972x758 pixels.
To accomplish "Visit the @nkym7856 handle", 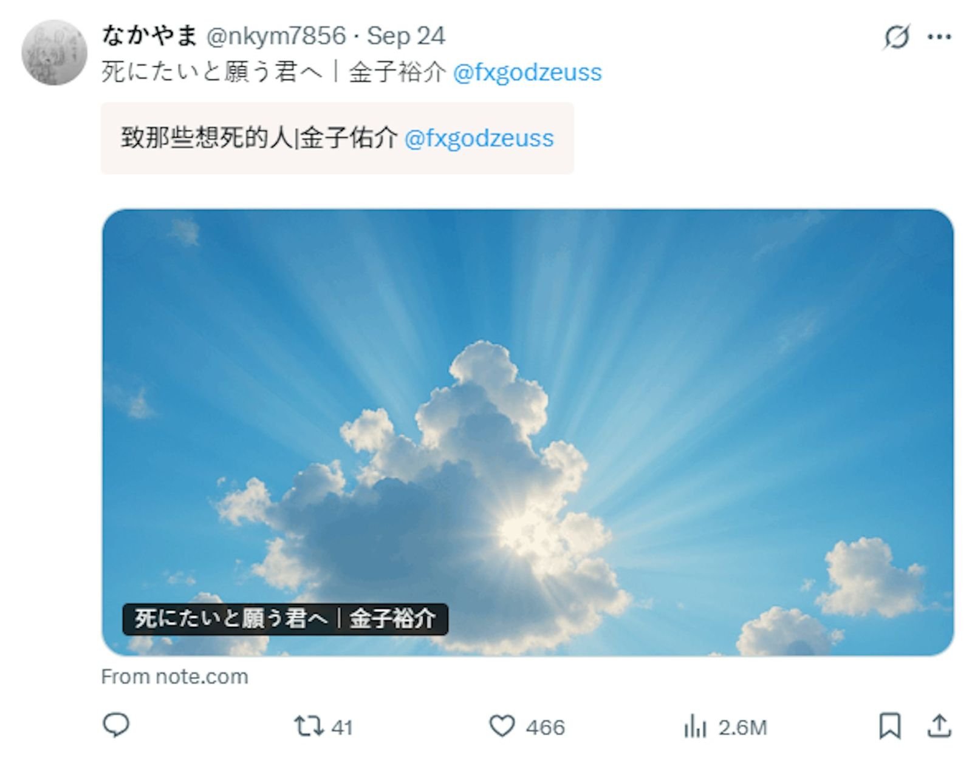I will click(276, 36).
